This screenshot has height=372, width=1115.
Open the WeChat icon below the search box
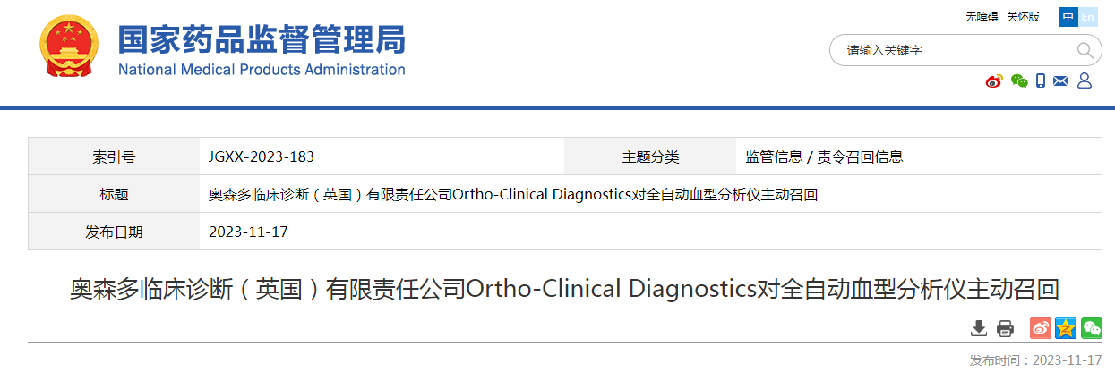pyautogui.click(x=1018, y=81)
